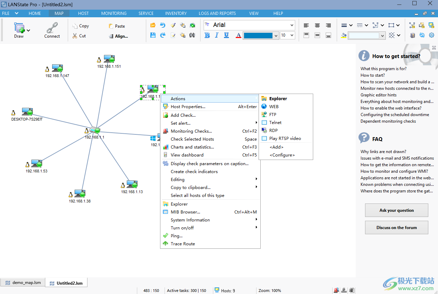Toggle Italic text formatting
The height and width of the screenshot is (294, 438).
(217, 35)
